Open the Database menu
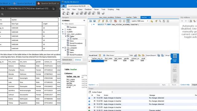The image size is (197, 111). click(88, 10)
